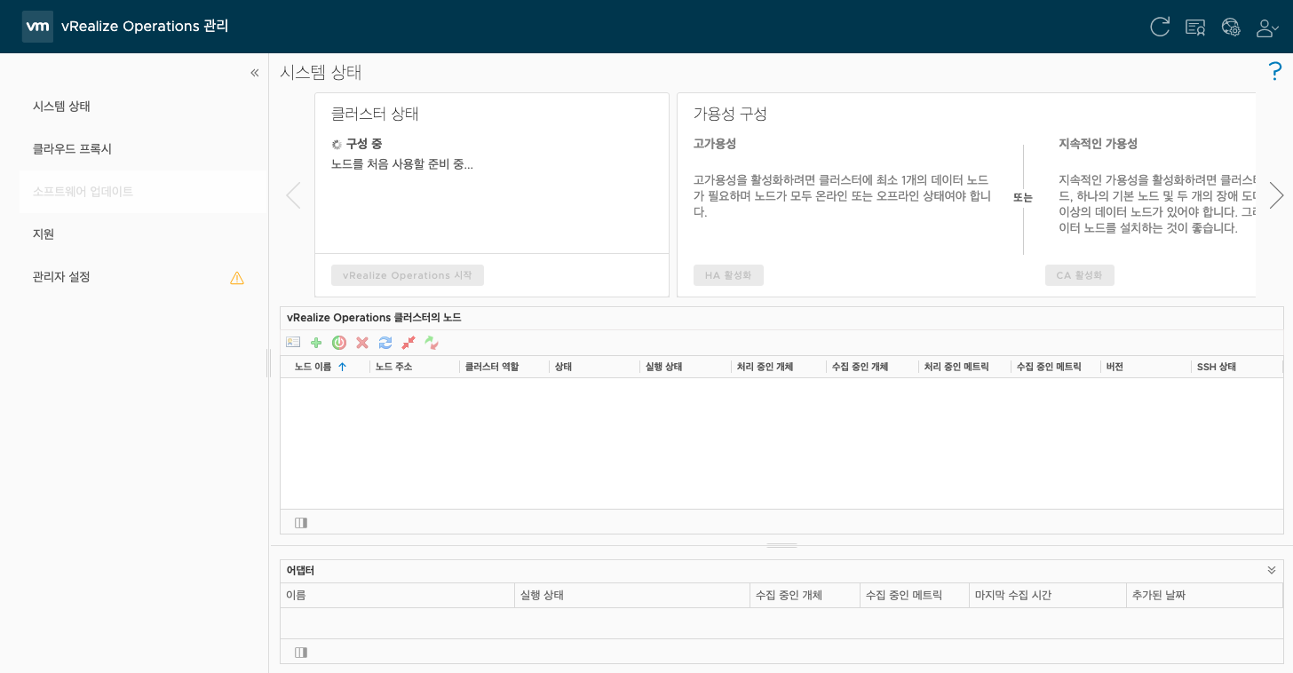
Task: Click adapters table 수집 중인 개체 header
Action: coord(805,595)
